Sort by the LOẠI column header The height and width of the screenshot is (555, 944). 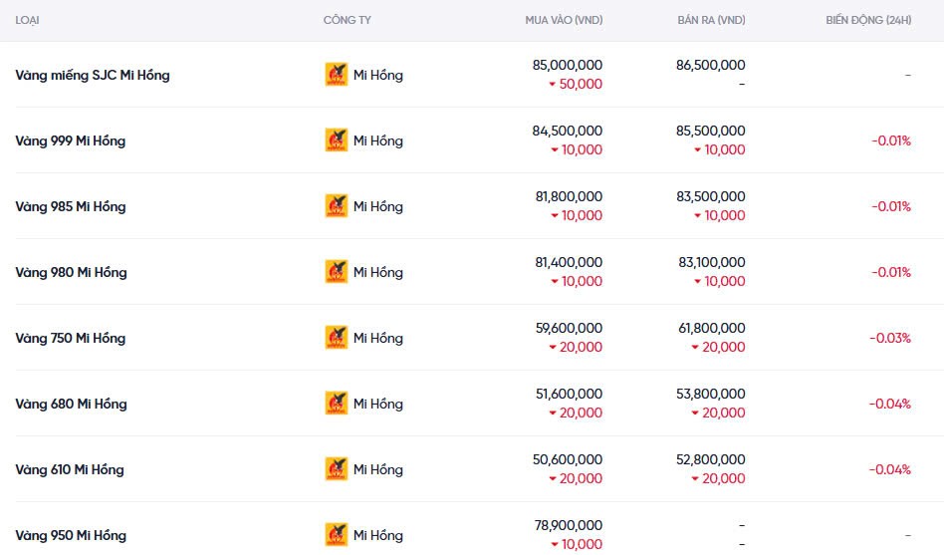click(x=28, y=20)
